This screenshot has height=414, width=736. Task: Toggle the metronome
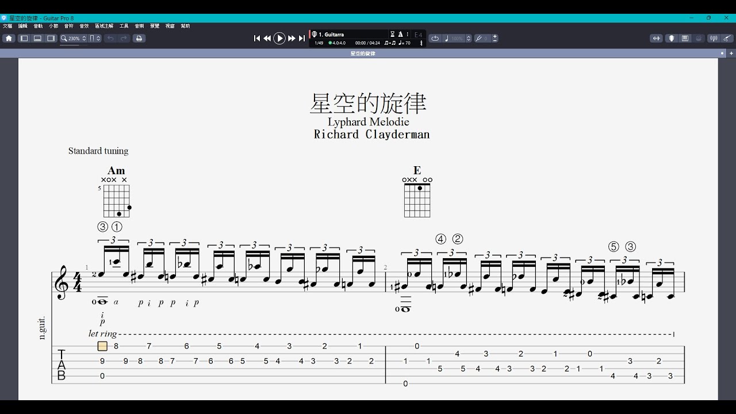pos(400,34)
